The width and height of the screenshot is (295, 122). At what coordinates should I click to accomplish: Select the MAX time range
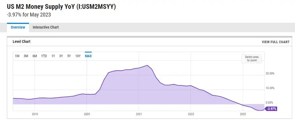point(88,56)
